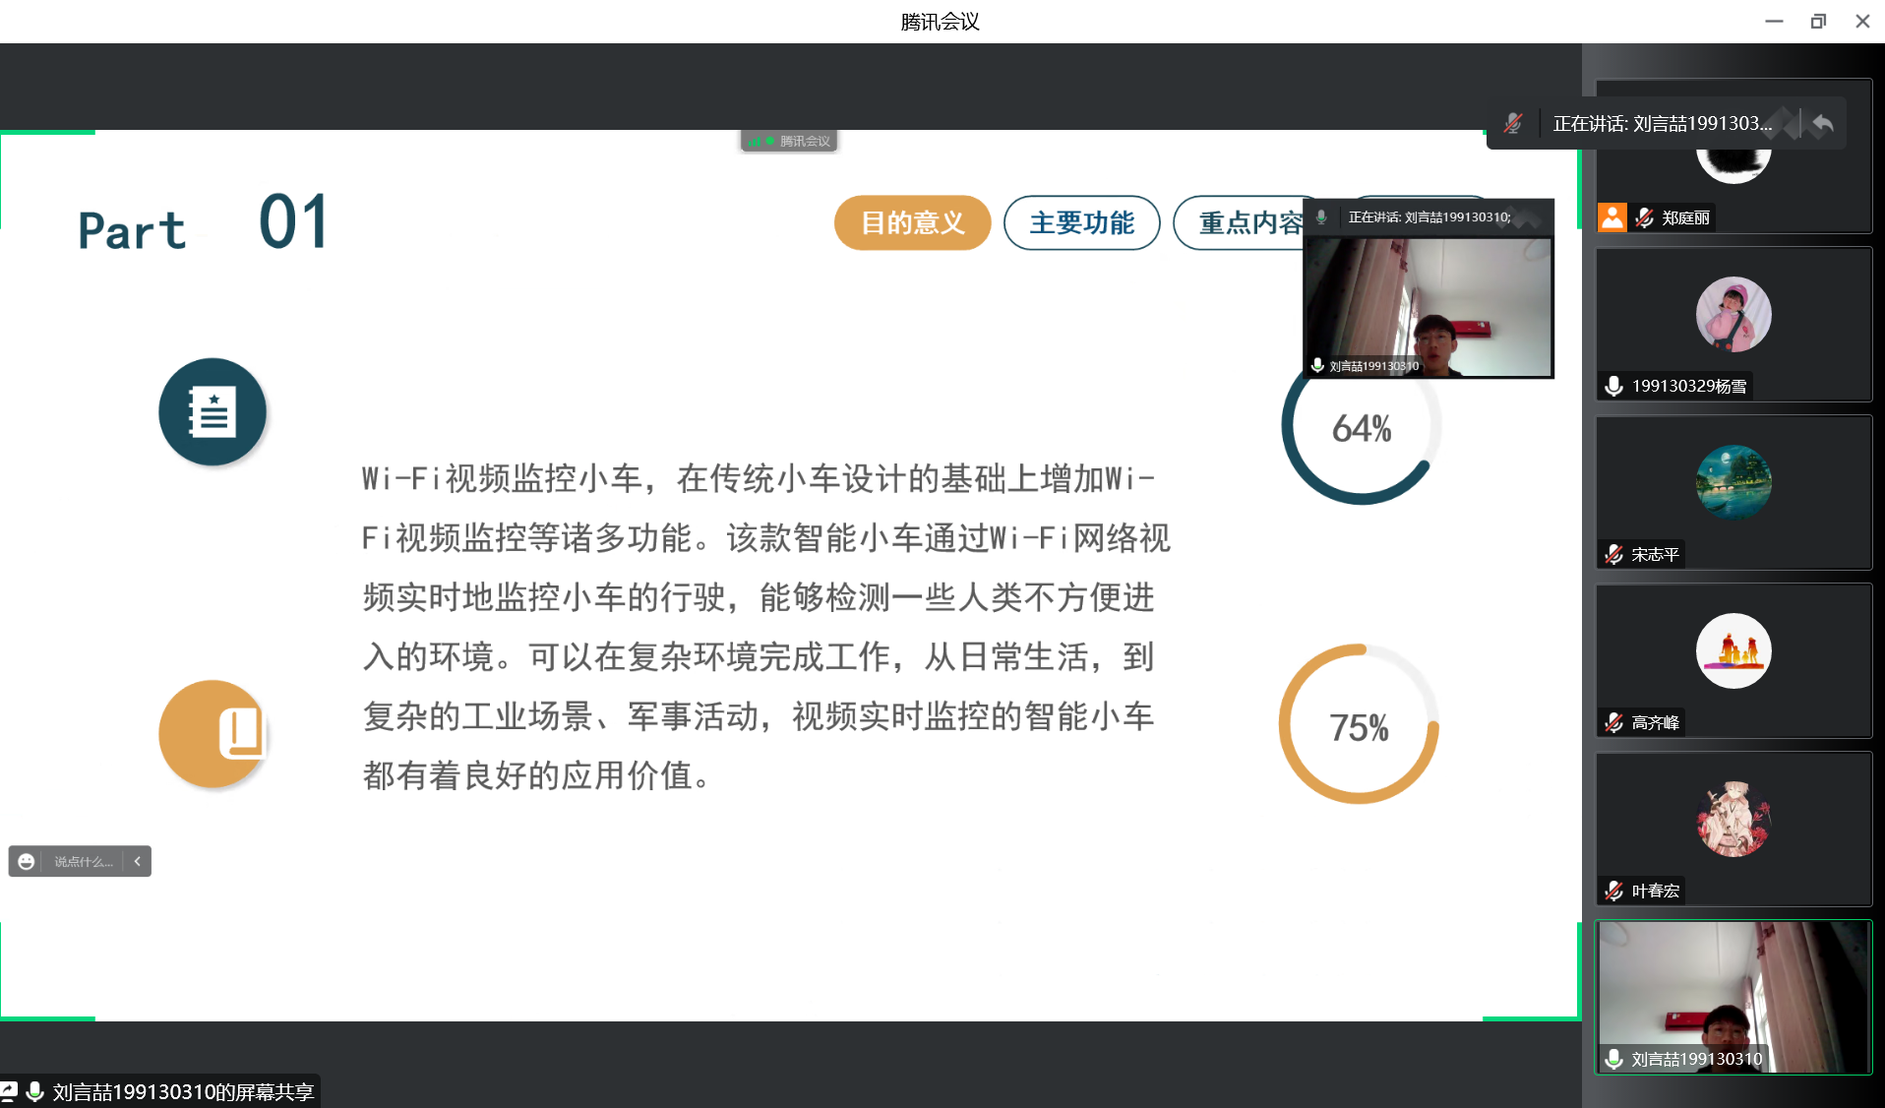Restore down the 腾讯会议 window
The width and height of the screenshot is (1885, 1108).
[1818, 22]
